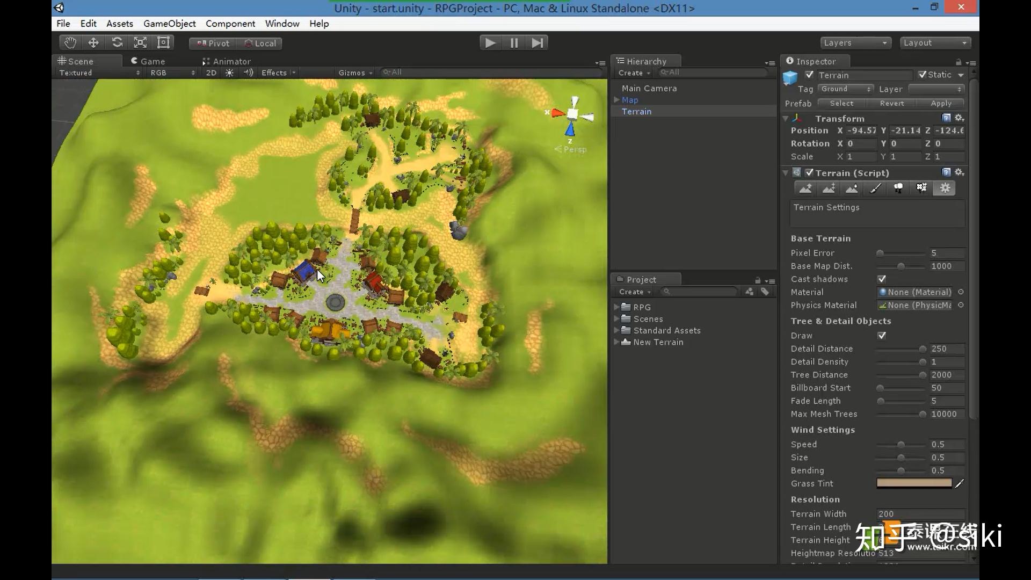Viewport: 1031px width, 580px height.
Task: Select the Rotate tool icon
Action: click(x=117, y=43)
